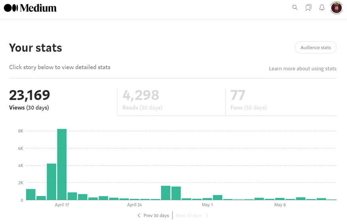The height and width of the screenshot is (224, 347).
Task: Go to Prev 30 days
Action: pos(156,215)
